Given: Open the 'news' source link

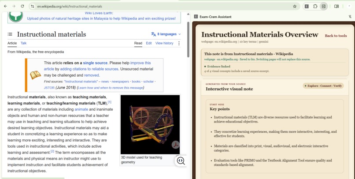Looking at the screenshot, I should tap(105, 82).
